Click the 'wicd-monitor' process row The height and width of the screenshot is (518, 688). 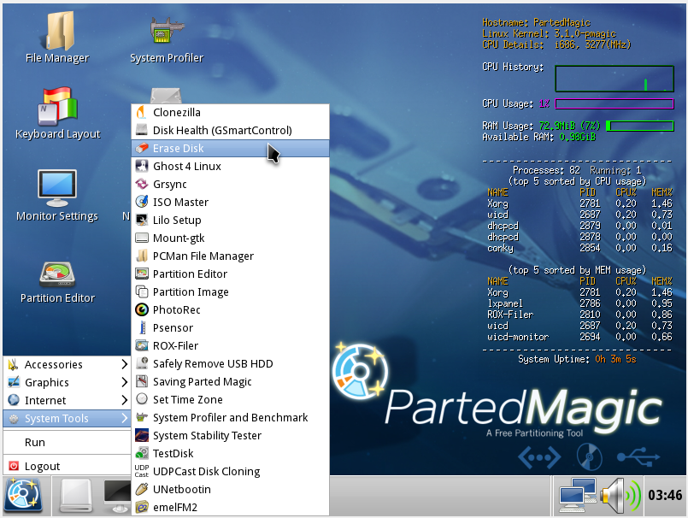pyautogui.click(x=579, y=337)
